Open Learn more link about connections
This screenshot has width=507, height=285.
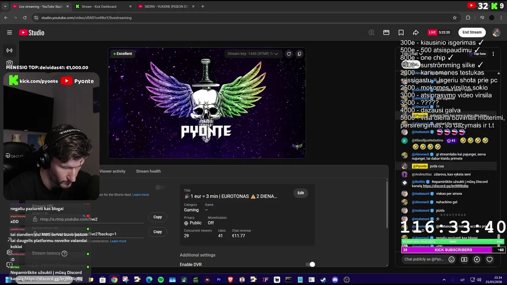pos(118,241)
